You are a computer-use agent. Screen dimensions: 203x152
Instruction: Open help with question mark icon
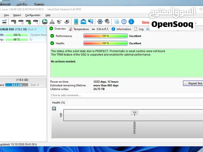point(124,22)
